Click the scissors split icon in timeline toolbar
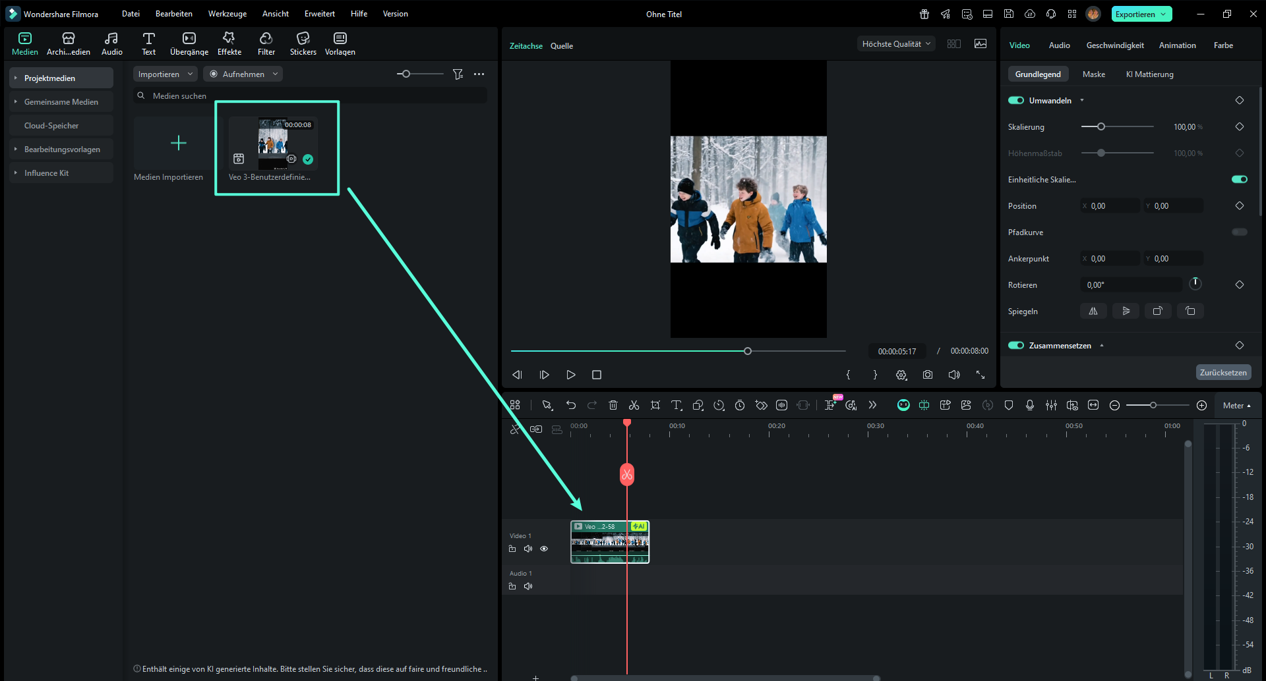 [x=634, y=405]
